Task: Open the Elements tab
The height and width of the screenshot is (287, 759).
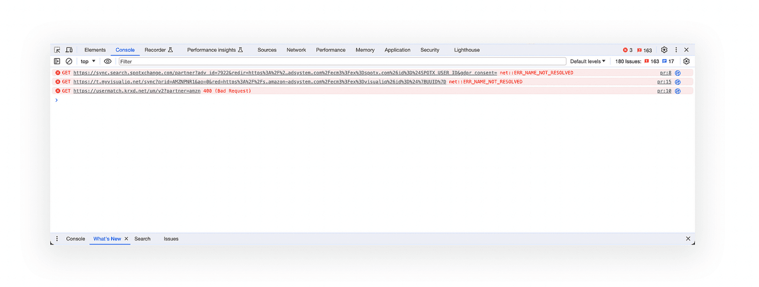Action: coord(95,50)
